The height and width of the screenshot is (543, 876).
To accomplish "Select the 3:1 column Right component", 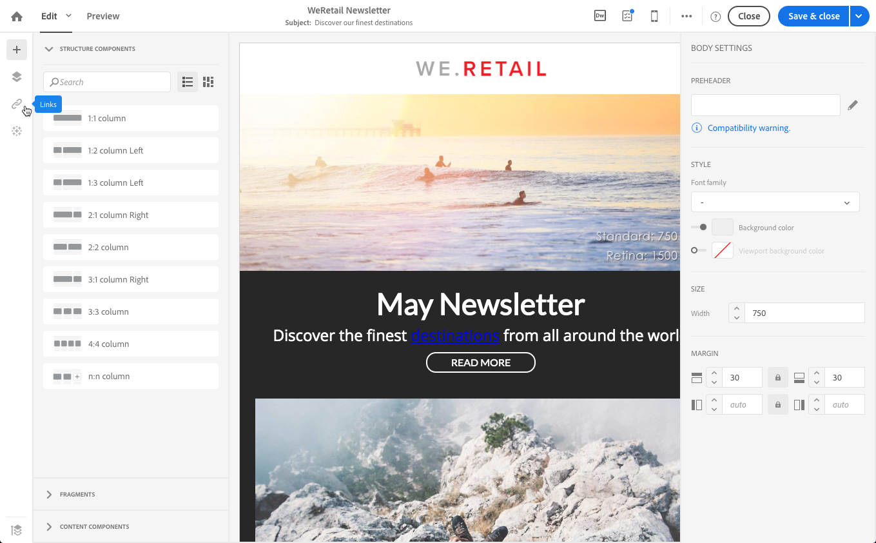I will click(131, 279).
